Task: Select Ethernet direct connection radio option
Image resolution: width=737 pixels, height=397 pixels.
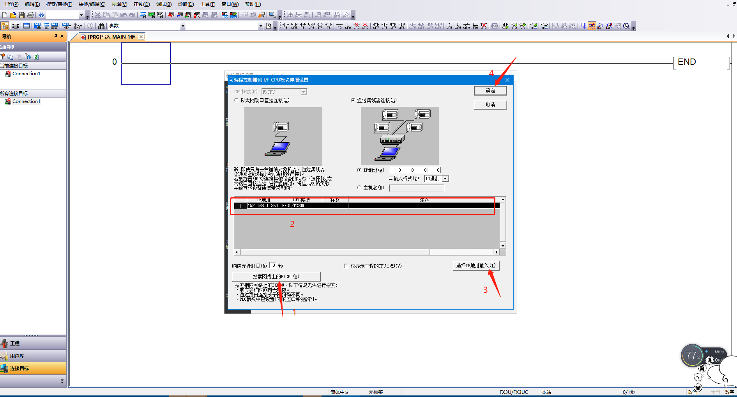Action: pos(237,100)
